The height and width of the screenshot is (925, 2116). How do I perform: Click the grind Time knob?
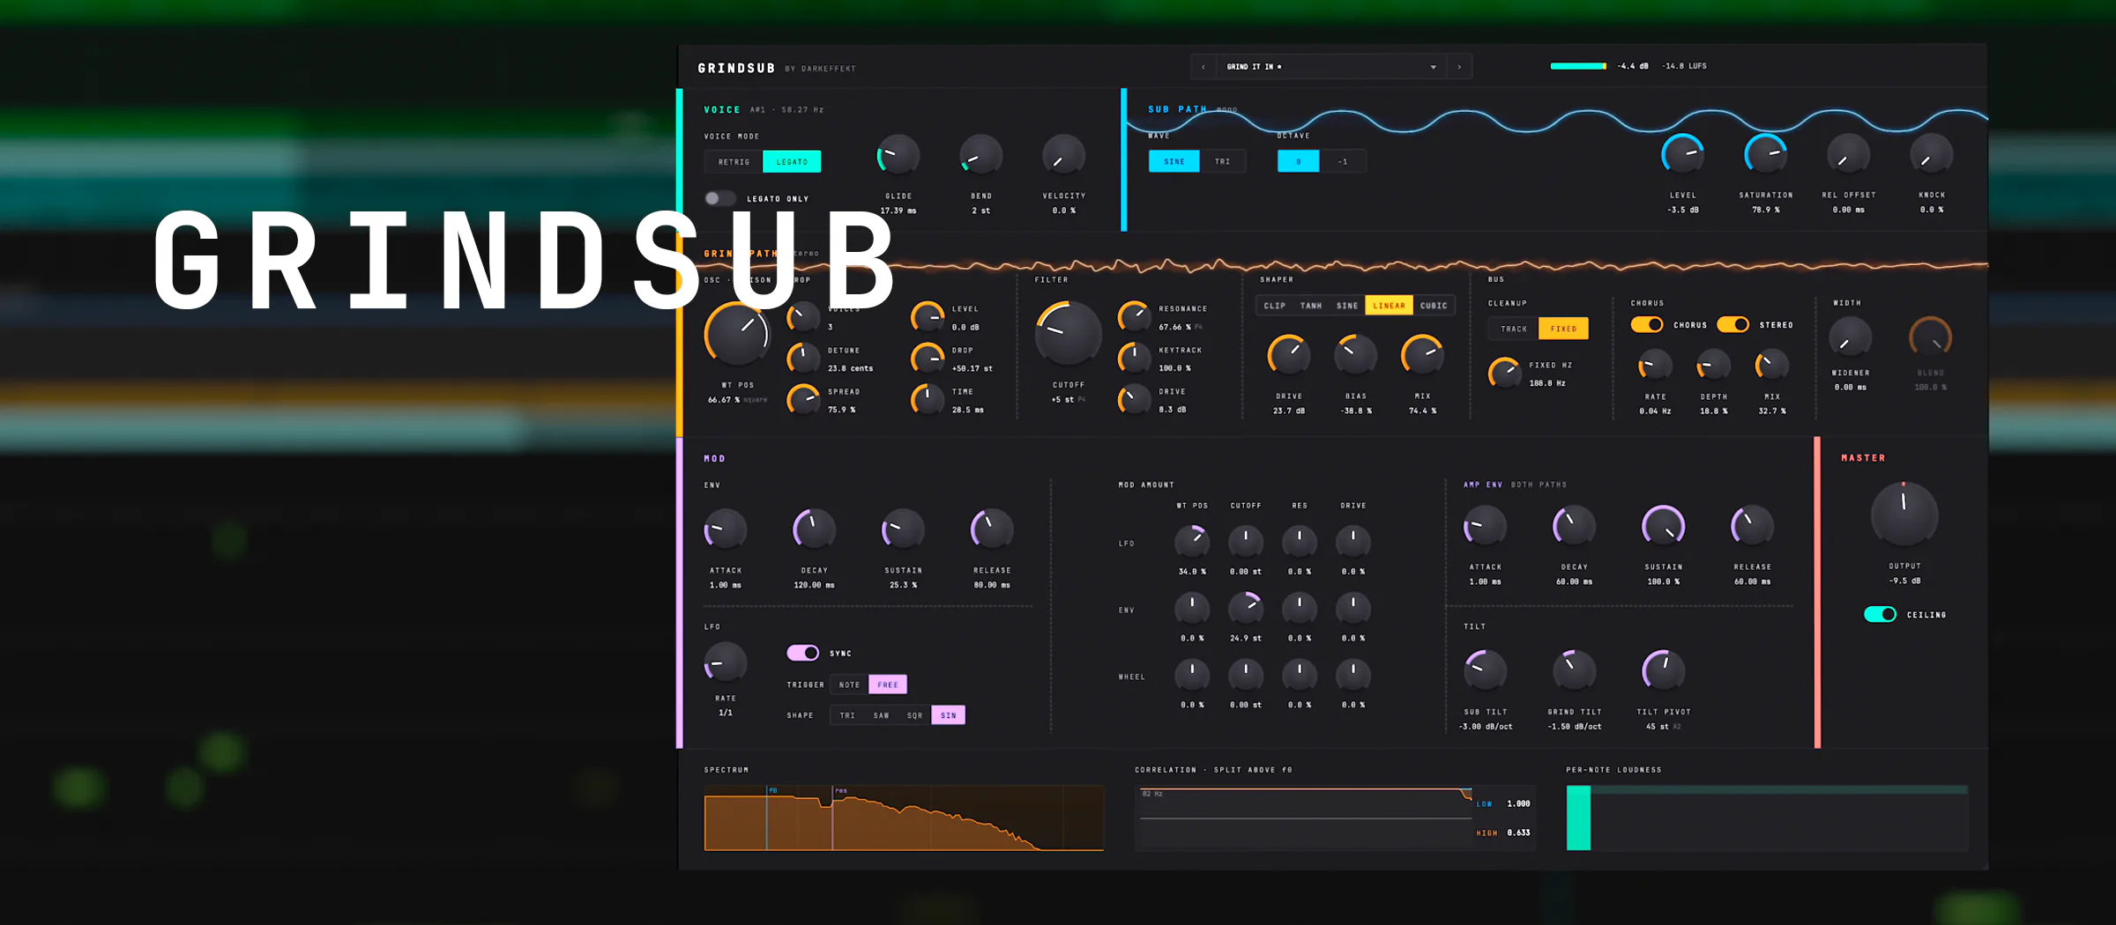tap(928, 399)
